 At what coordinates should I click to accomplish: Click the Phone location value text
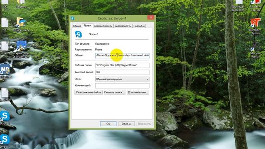pyautogui.click(x=99, y=50)
